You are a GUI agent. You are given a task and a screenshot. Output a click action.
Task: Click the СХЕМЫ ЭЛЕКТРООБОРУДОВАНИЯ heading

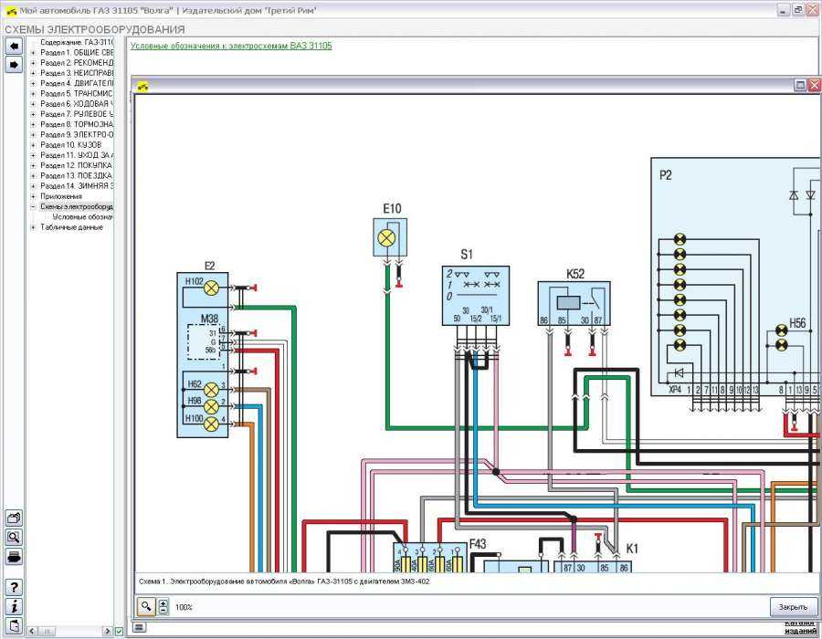[x=95, y=30]
